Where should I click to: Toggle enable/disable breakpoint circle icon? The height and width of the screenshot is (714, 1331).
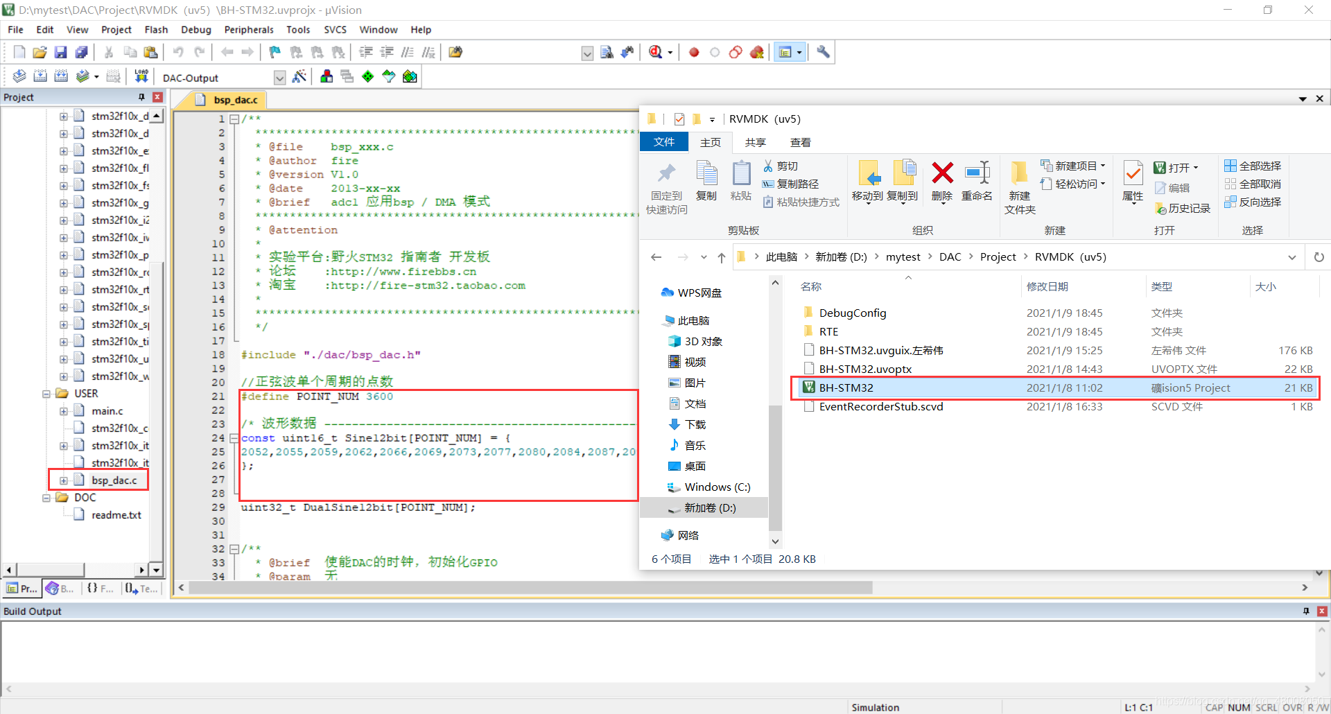coord(715,52)
